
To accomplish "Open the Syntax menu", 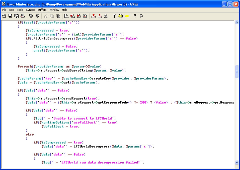I will [30, 10].
